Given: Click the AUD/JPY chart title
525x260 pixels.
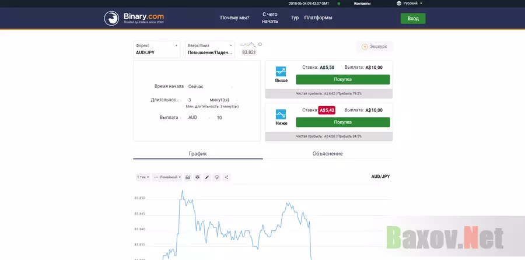Looking at the screenshot, I should click(380, 176).
